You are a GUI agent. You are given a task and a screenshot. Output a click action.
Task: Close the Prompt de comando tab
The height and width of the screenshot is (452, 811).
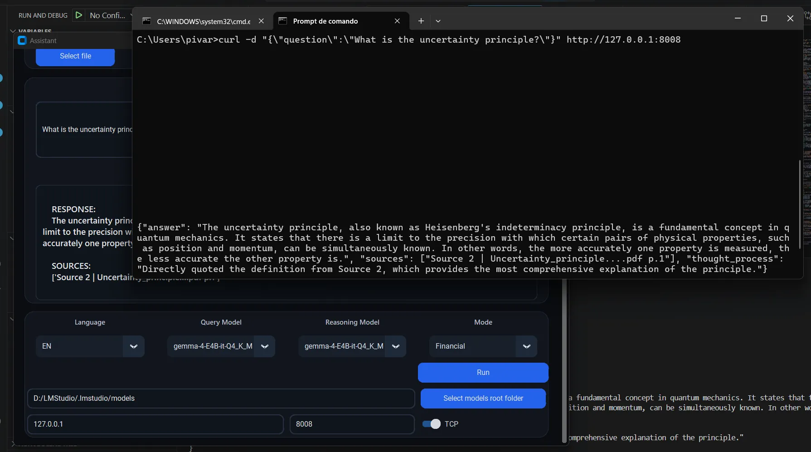[x=397, y=21]
